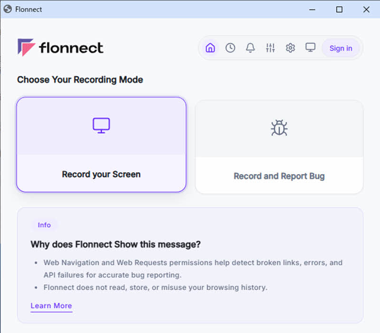Click the Info badge
This screenshot has width=380, height=333.
click(x=44, y=225)
